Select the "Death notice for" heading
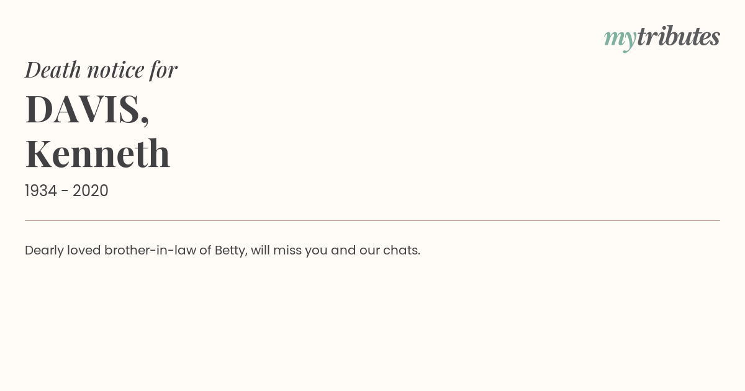The height and width of the screenshot is (391, 745). [x=101, y=70]
